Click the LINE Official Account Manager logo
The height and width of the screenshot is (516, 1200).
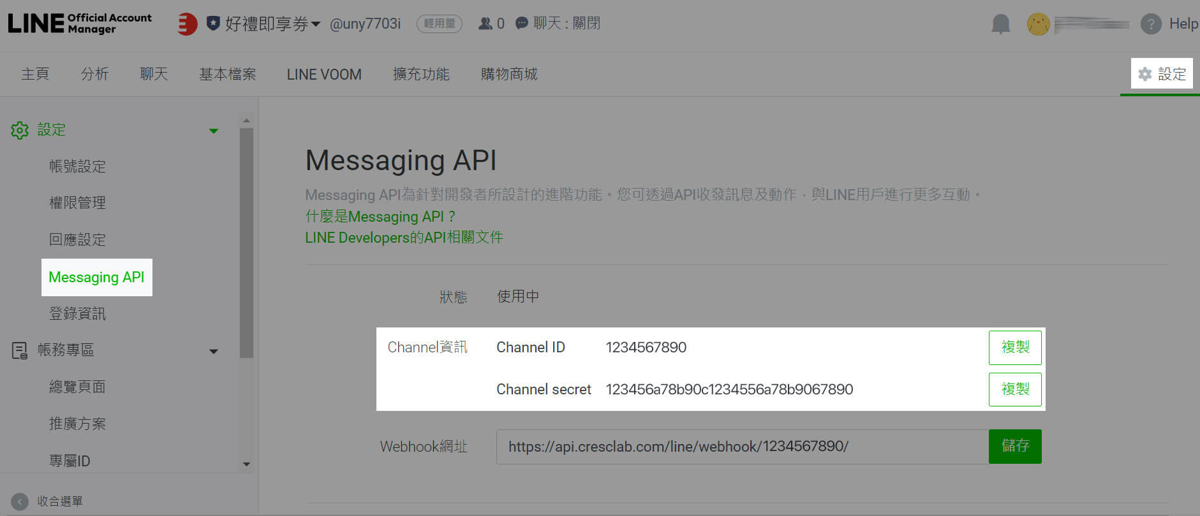80,24
